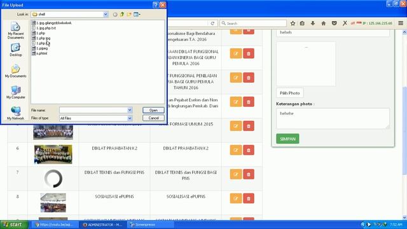Delete the PENILAIAN TAHUN 2016 row

coord(249,78)
